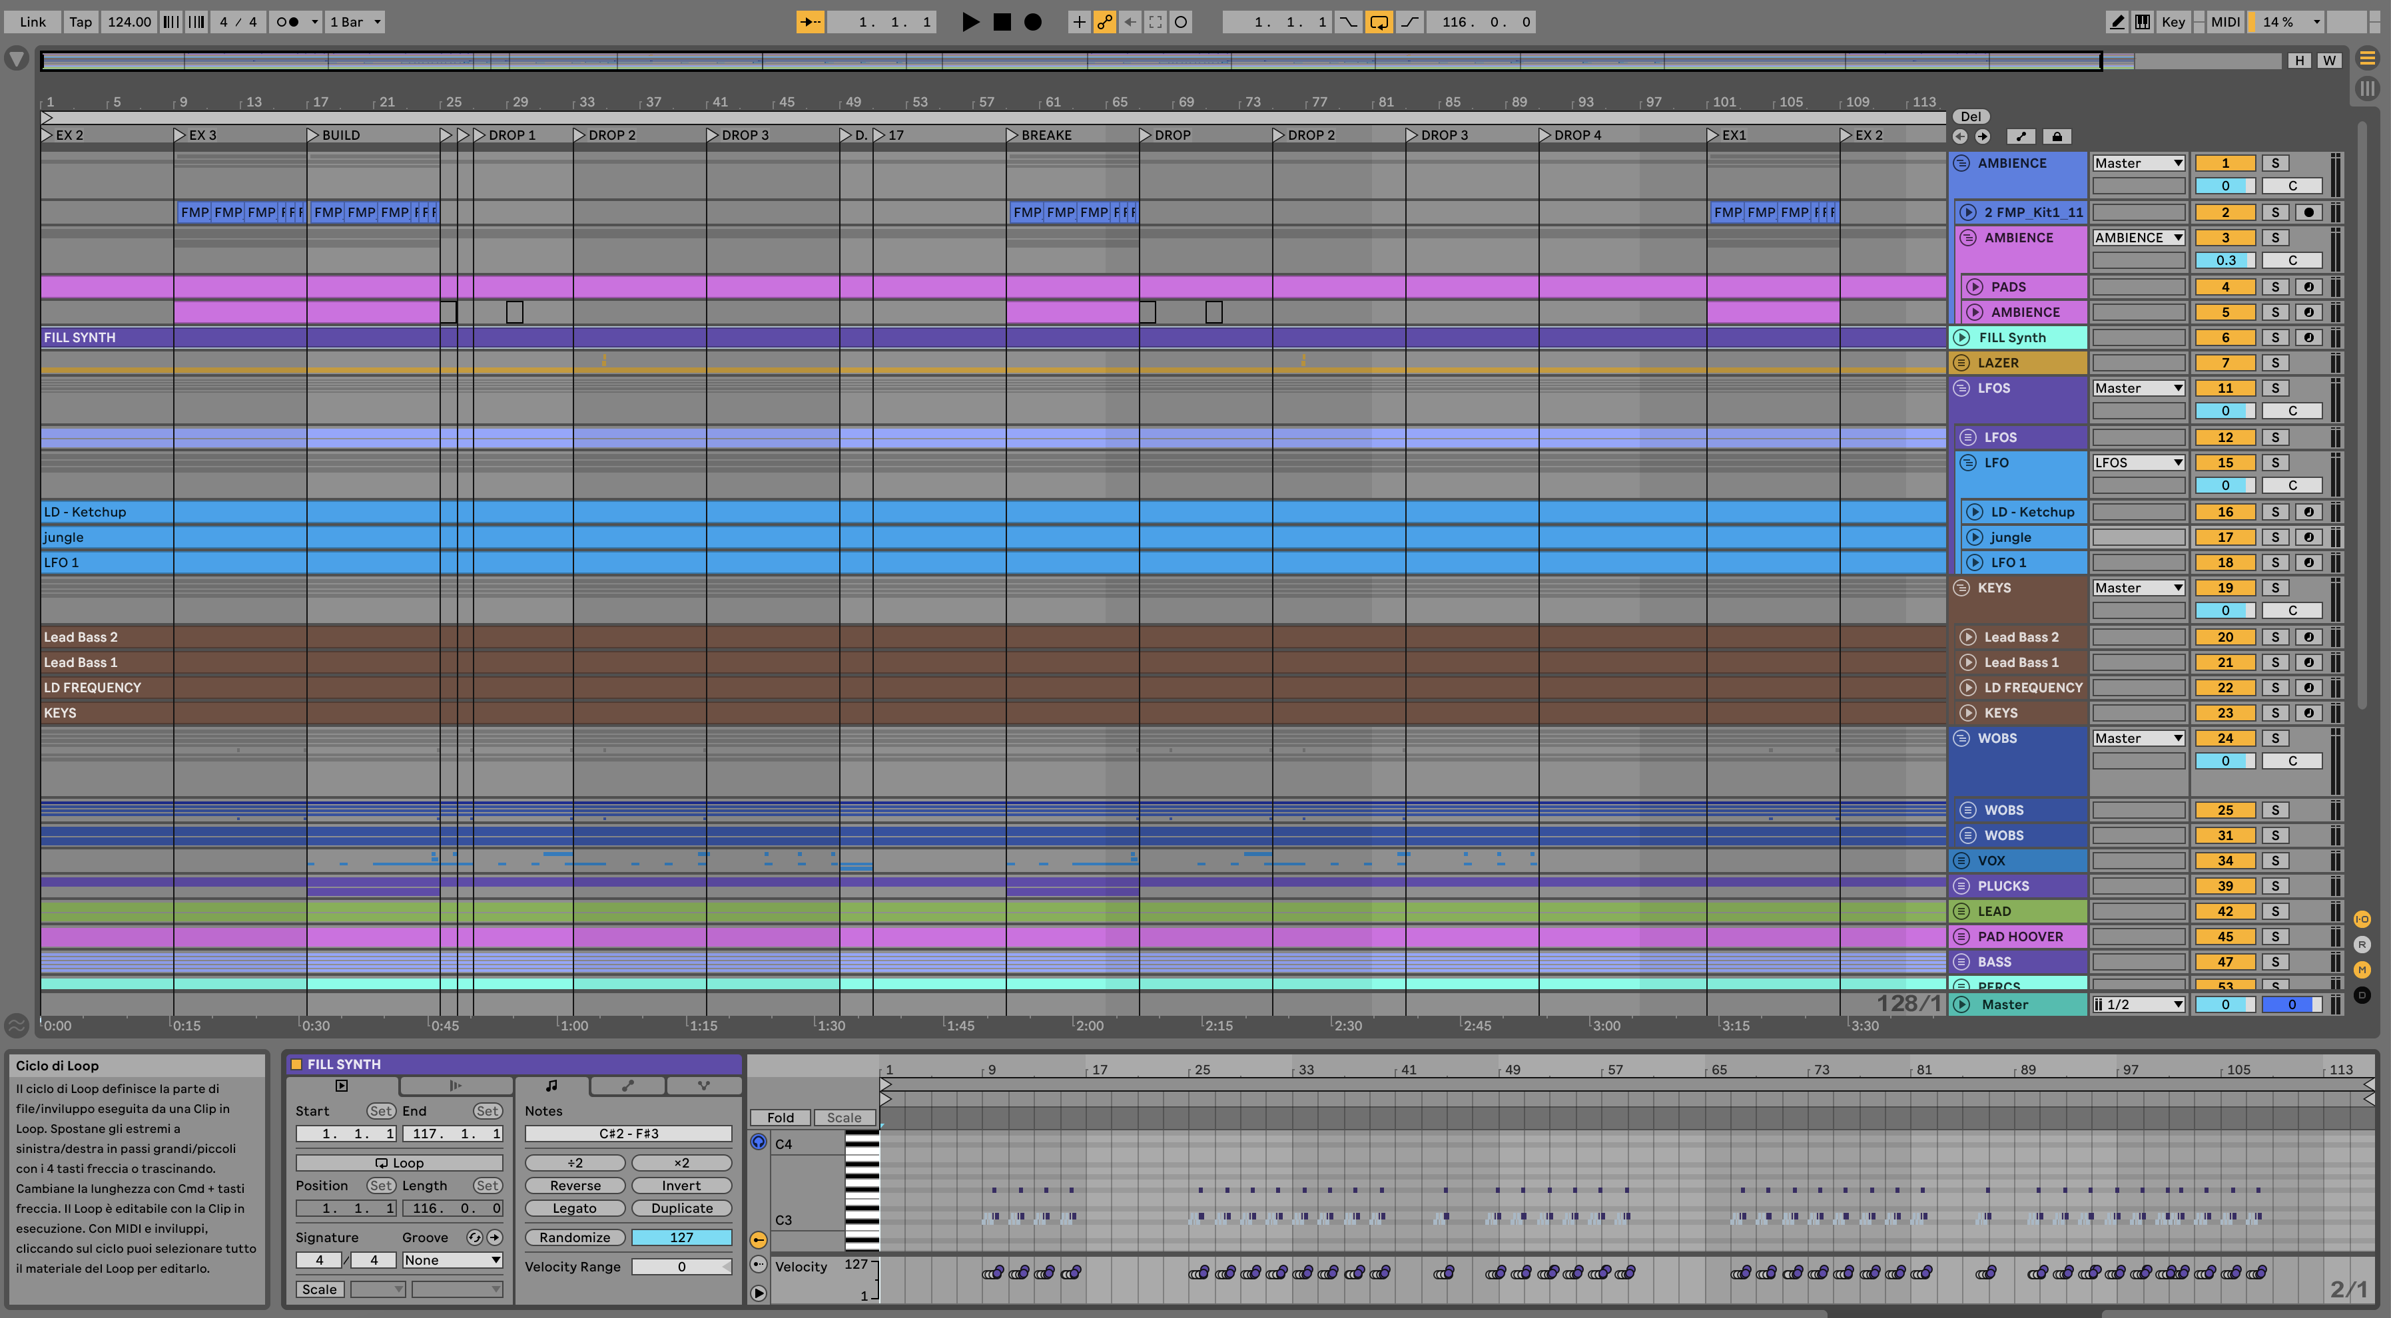
Task: Enable MIDI Map Mode
Action: tap(2225, 21)
